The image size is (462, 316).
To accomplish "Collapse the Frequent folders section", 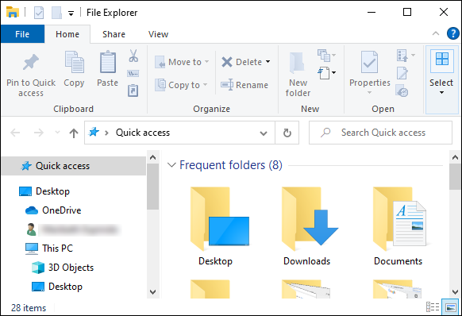I will pyautogui.click(x=171, y=165).
